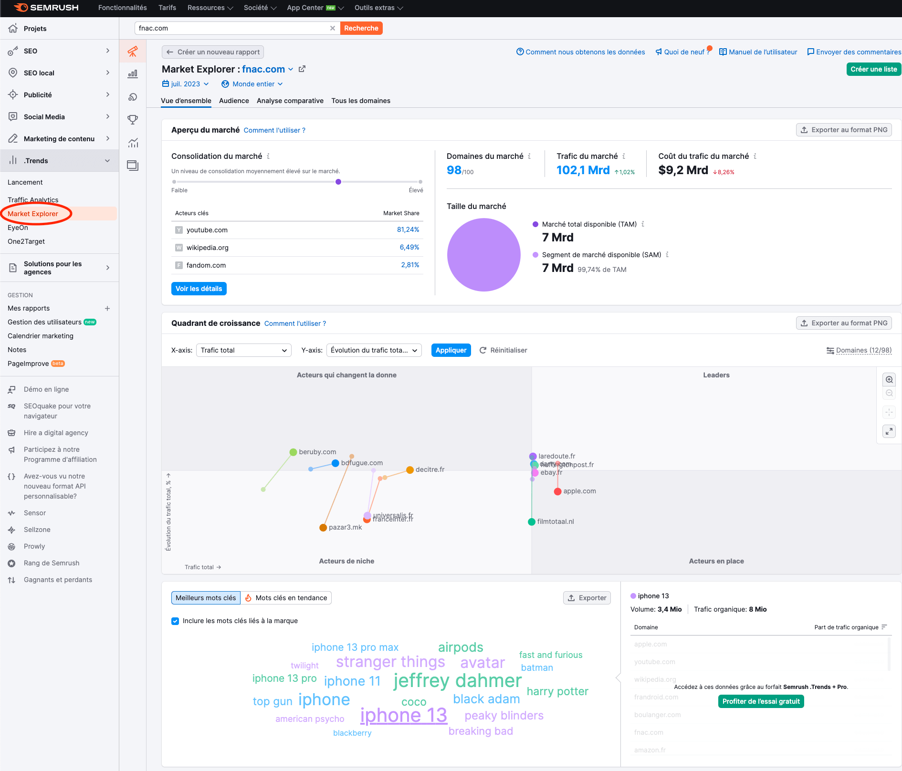Screen dimensions: 902x771
Task: Open youtube.com in Acteurs clés table
Action: click(x=207, y=230)
